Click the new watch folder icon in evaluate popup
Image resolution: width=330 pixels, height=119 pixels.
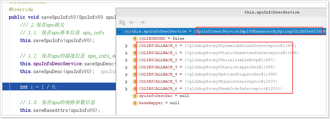click(122, 22)
